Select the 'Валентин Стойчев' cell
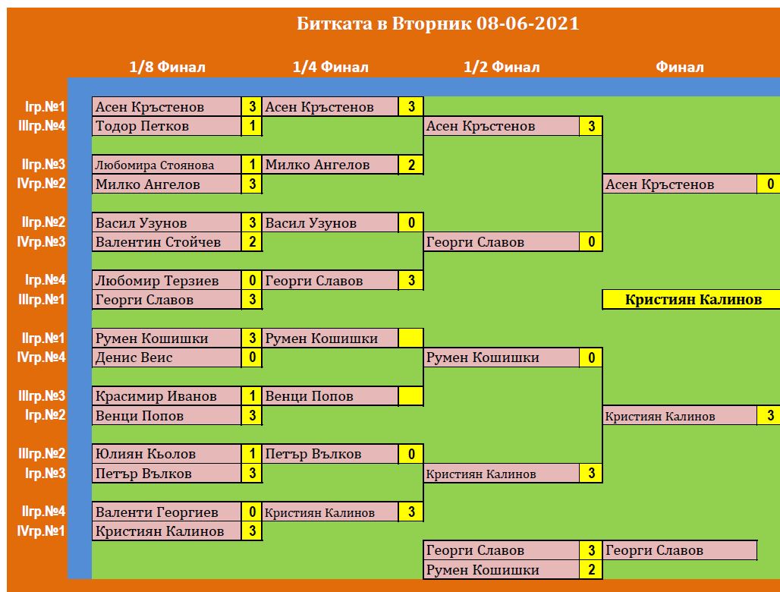 point(166,242)
